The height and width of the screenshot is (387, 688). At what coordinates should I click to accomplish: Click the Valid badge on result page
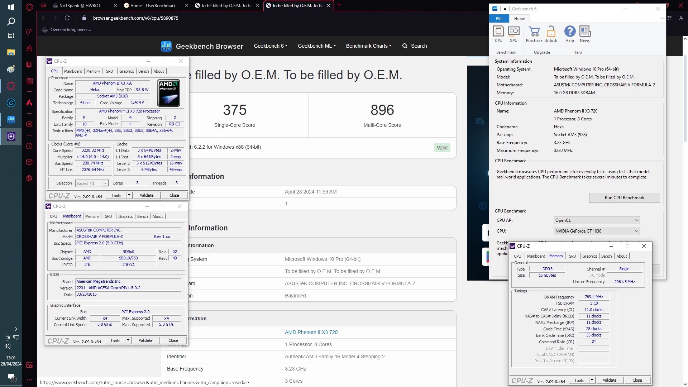pyautogui.click(x=442, y=148)
